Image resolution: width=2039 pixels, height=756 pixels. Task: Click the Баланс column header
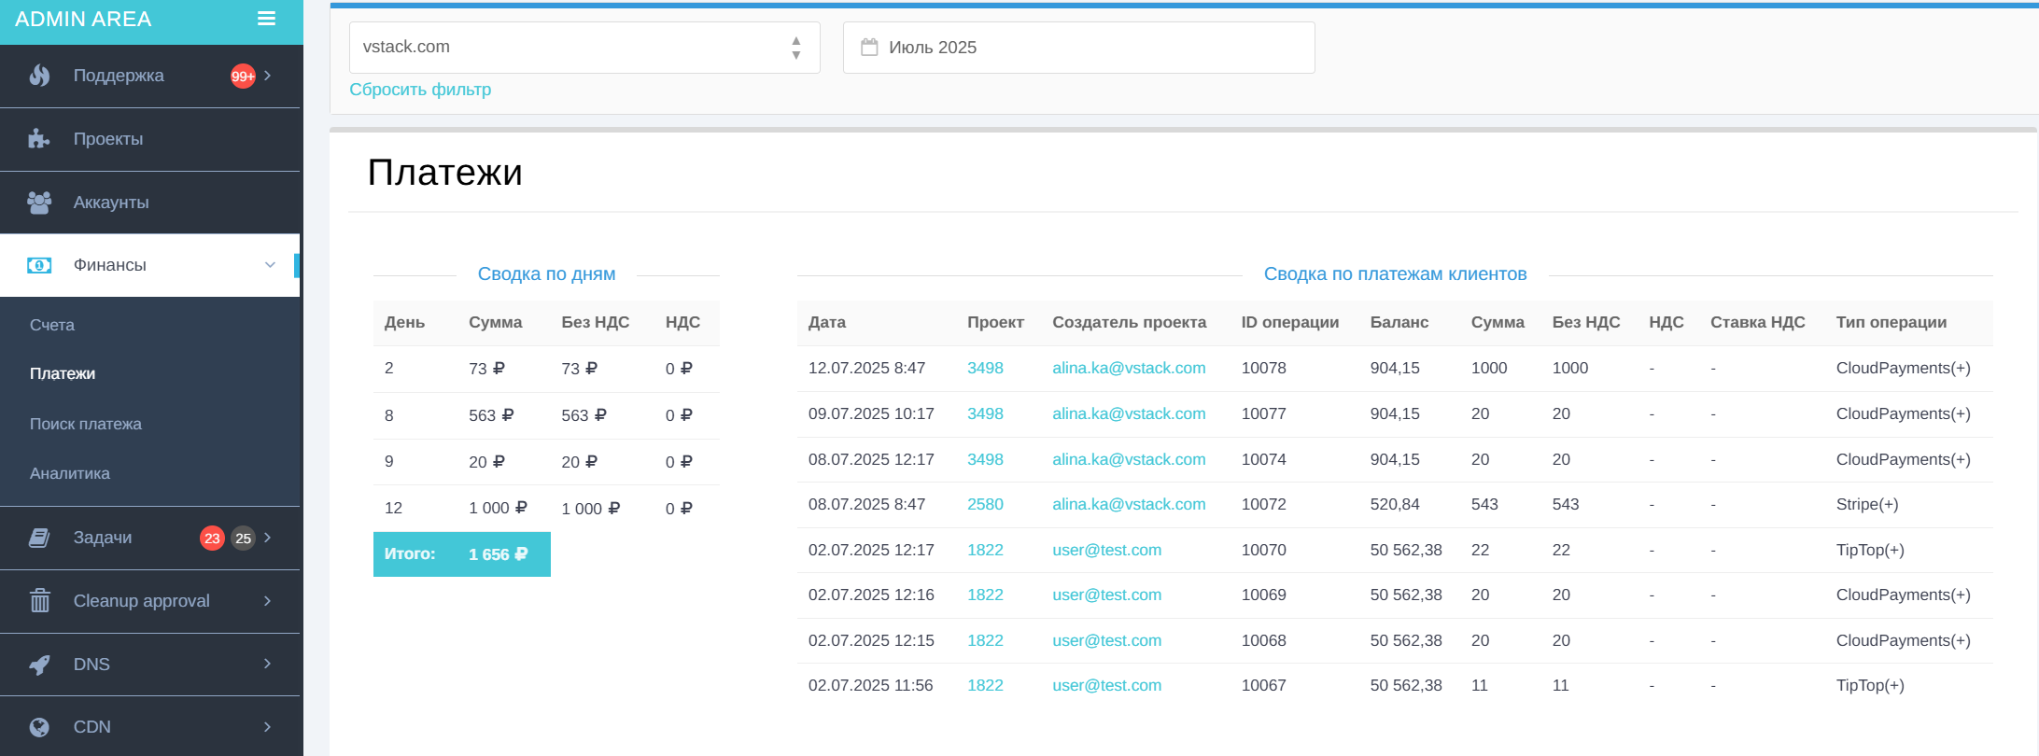pyautogui.click(x=1399, y=322)
